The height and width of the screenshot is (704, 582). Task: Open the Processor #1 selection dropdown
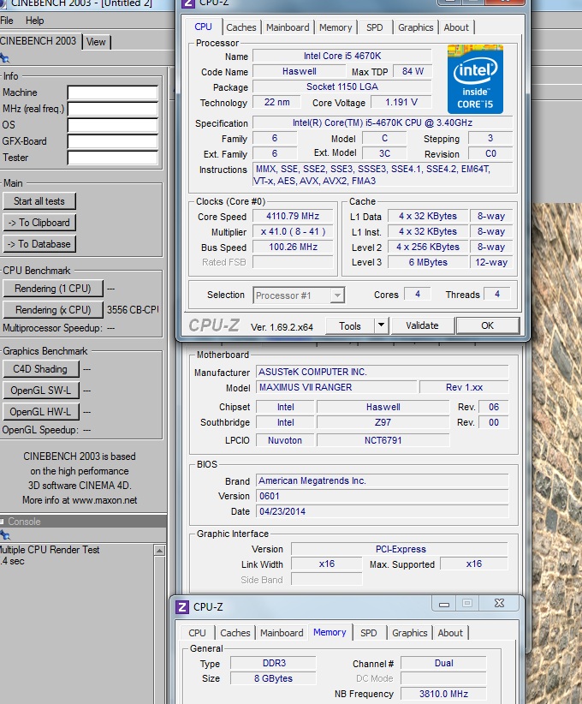coord(299,295)
